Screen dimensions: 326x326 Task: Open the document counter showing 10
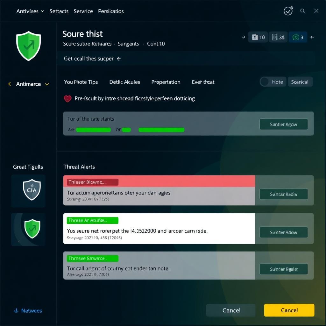[x=258, y=37]
